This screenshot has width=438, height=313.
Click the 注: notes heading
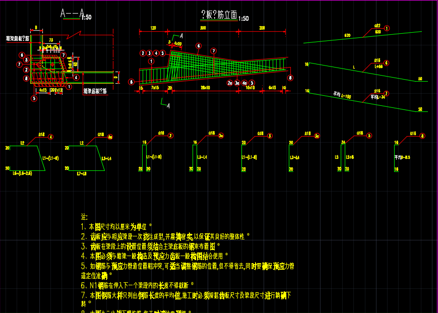(84, 216)
